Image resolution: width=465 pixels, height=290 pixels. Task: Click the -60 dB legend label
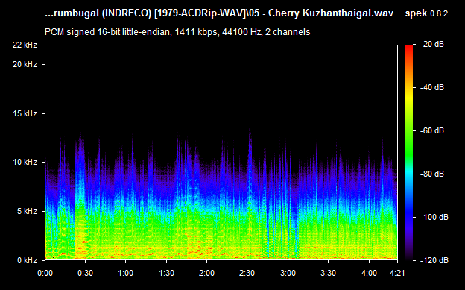432,131
